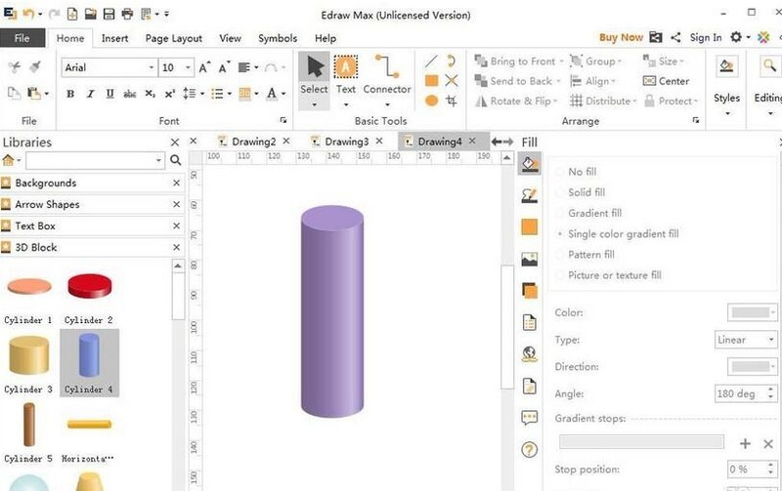Open the Picture panel in sidebar
The width and height of the screenshot is (782, 491).
[529, 259]
